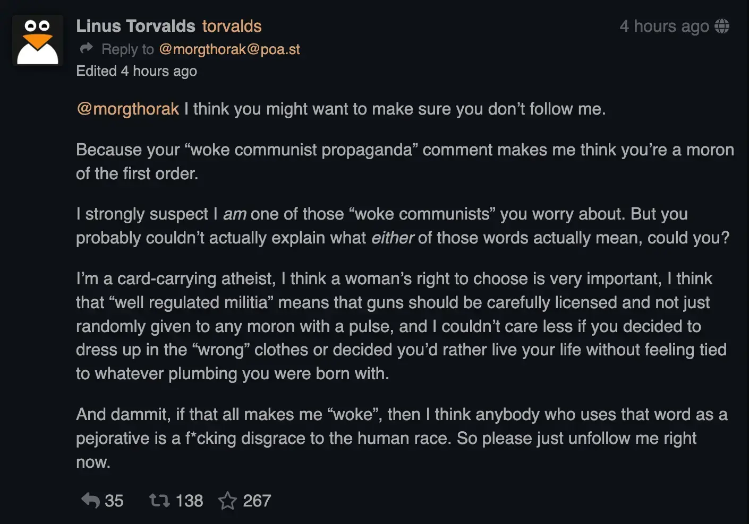Boost the post with the repeat icon
The image size is (749, 524).
pyautogui.click(x=159, y=500)
